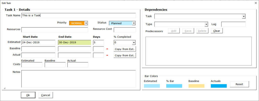Expand the Status dropdown showing Planned
This screenshot has height=101, width=259.
pos(134,23)
